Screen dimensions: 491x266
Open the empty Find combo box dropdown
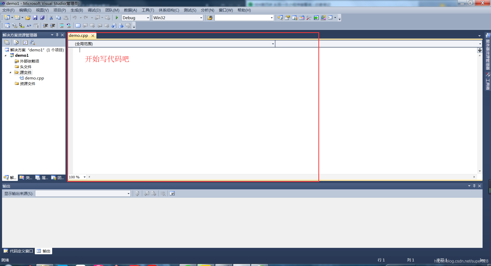coord(272,18)
